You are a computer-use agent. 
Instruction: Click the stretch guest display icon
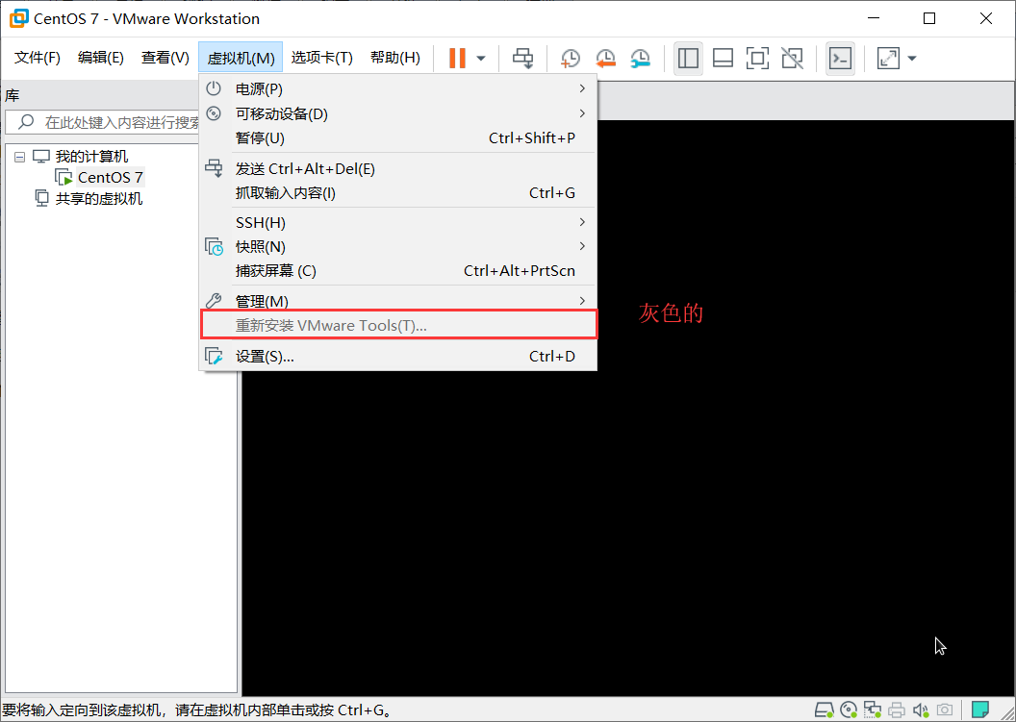tap(888, 59)
